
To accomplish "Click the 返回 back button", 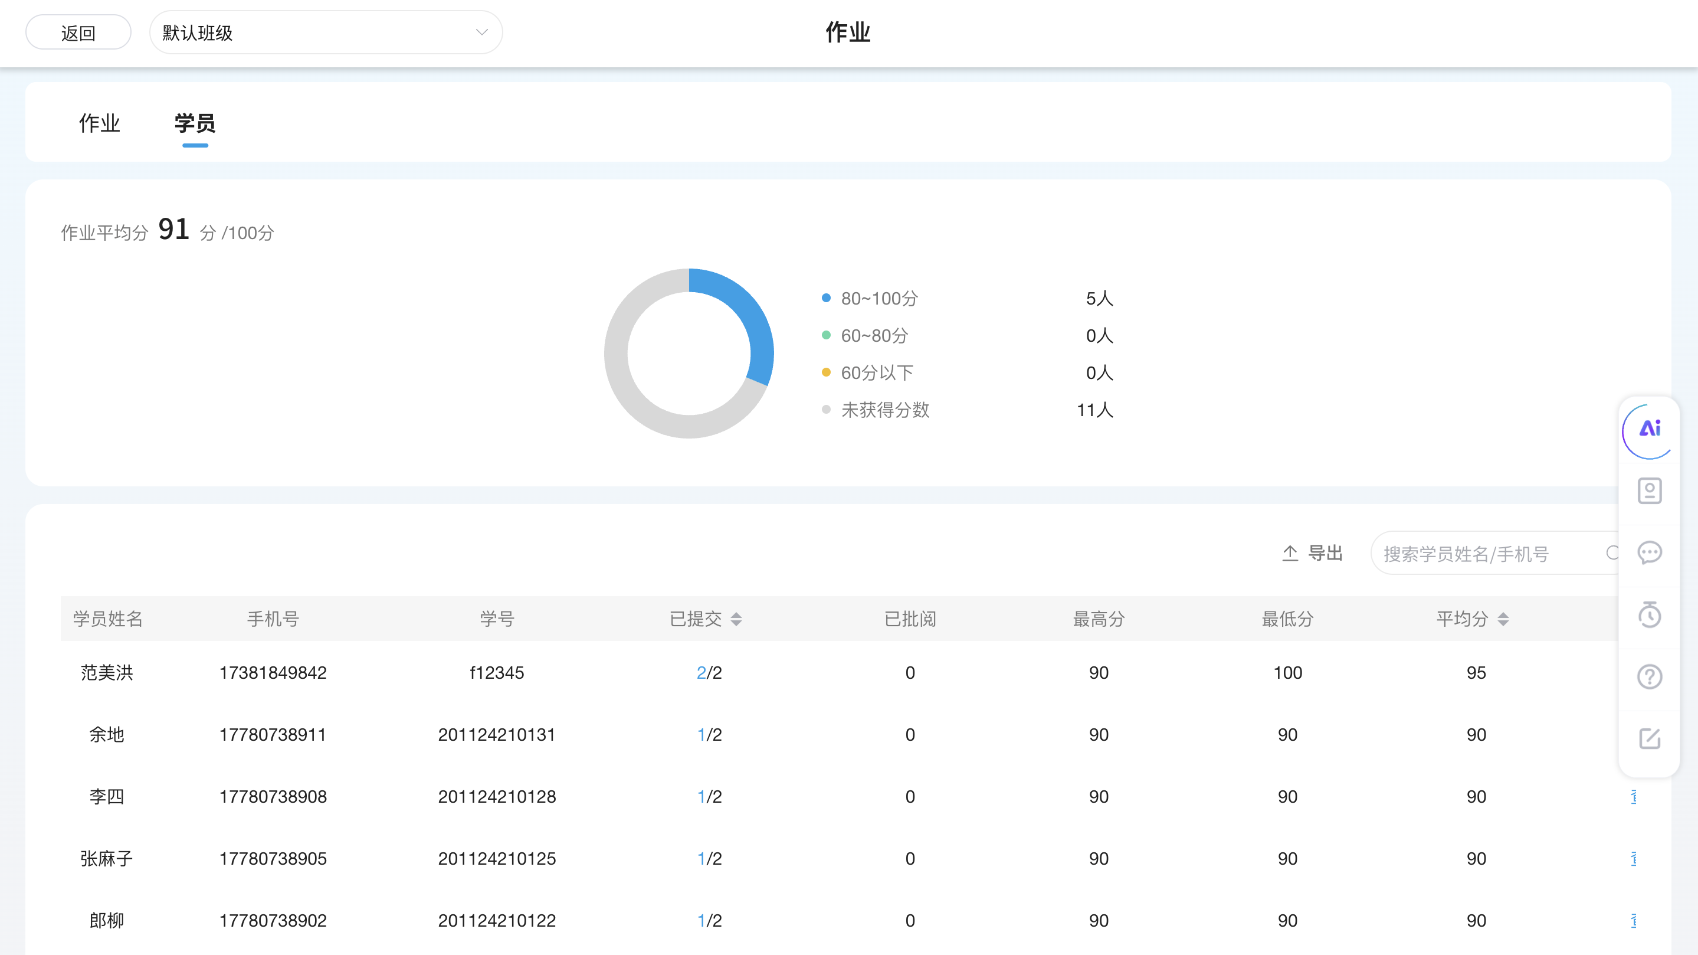I will click(78, 32).
